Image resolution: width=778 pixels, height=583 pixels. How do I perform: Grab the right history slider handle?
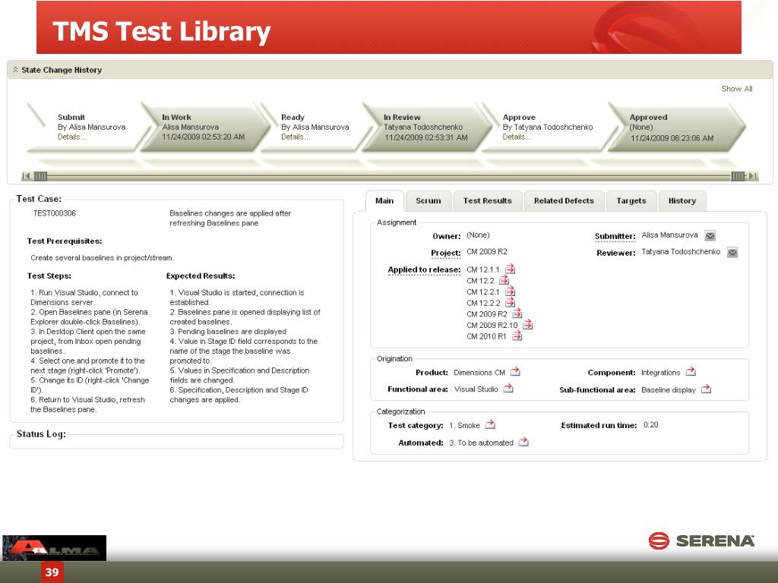(x=738, y=176)
